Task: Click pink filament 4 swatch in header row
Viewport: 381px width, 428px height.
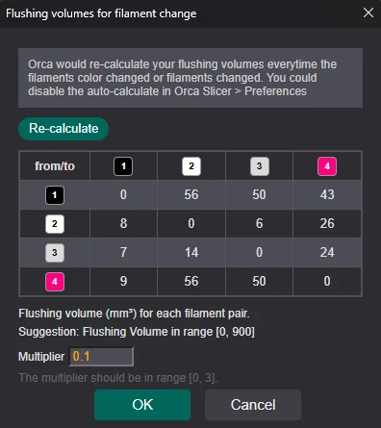Action: point(327,166)
